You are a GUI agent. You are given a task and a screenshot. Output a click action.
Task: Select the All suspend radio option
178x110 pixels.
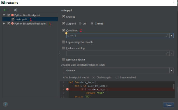click(80, 23)
